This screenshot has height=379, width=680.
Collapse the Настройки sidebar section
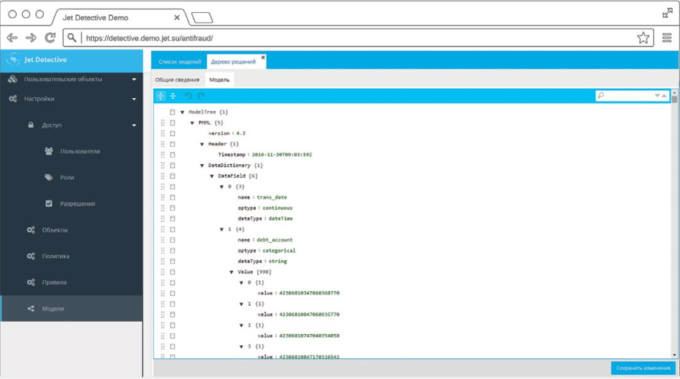pos(134,99)
